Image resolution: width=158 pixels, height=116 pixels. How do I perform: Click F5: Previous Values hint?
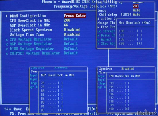[29, 114]
